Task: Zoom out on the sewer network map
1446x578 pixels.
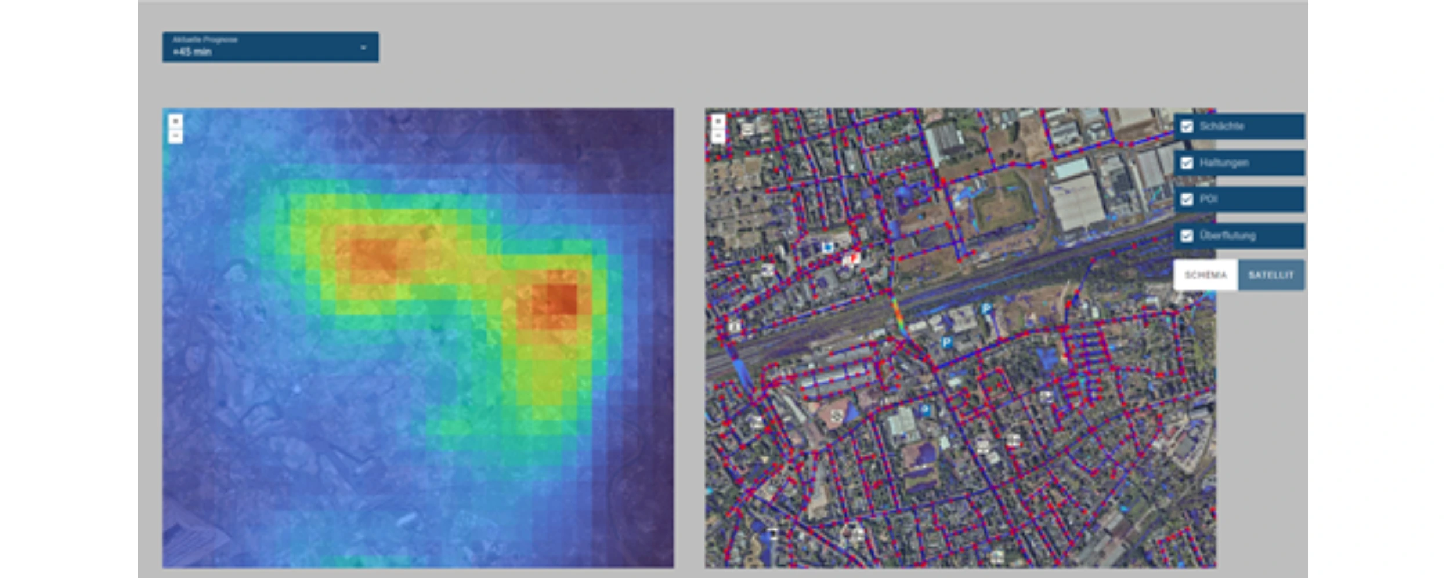Action: (718, 137)
